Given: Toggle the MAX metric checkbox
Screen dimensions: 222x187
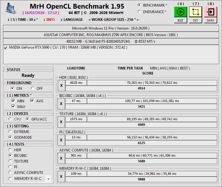Looking at the screenshot, I should tap(13, 106).
